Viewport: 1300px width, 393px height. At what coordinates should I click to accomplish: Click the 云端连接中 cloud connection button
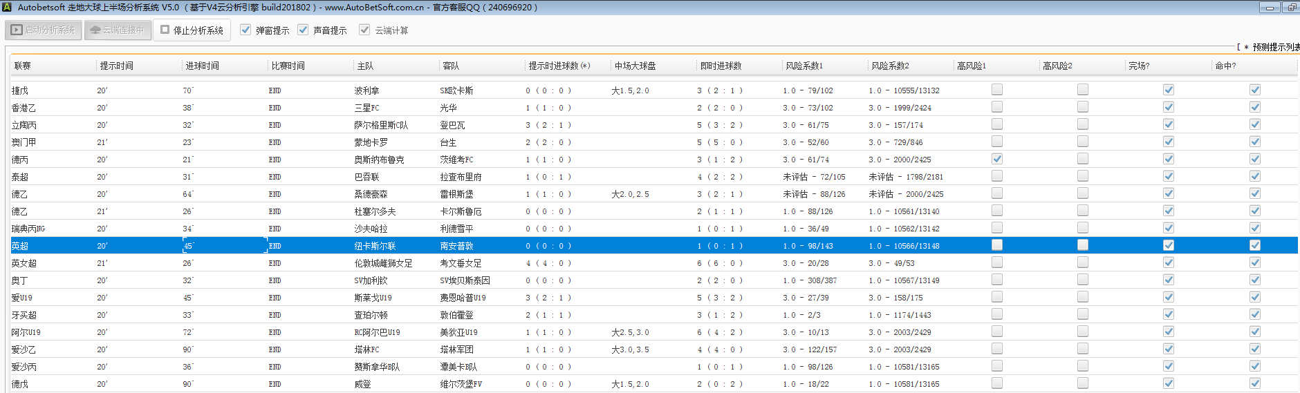click(x=118, y=30)
